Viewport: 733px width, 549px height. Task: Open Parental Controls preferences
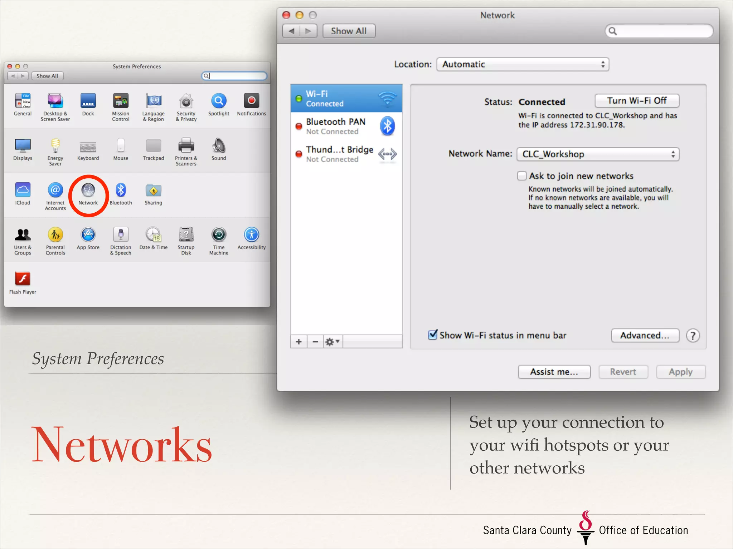tap(55, 235)
